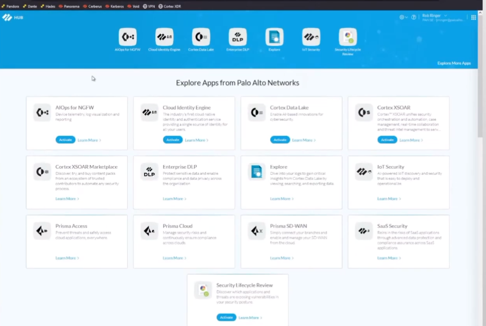This screenshot has height=326, width=486.
Task: Open Learn More for Security Lifecycle Review
Action: (x=250, y=317)
